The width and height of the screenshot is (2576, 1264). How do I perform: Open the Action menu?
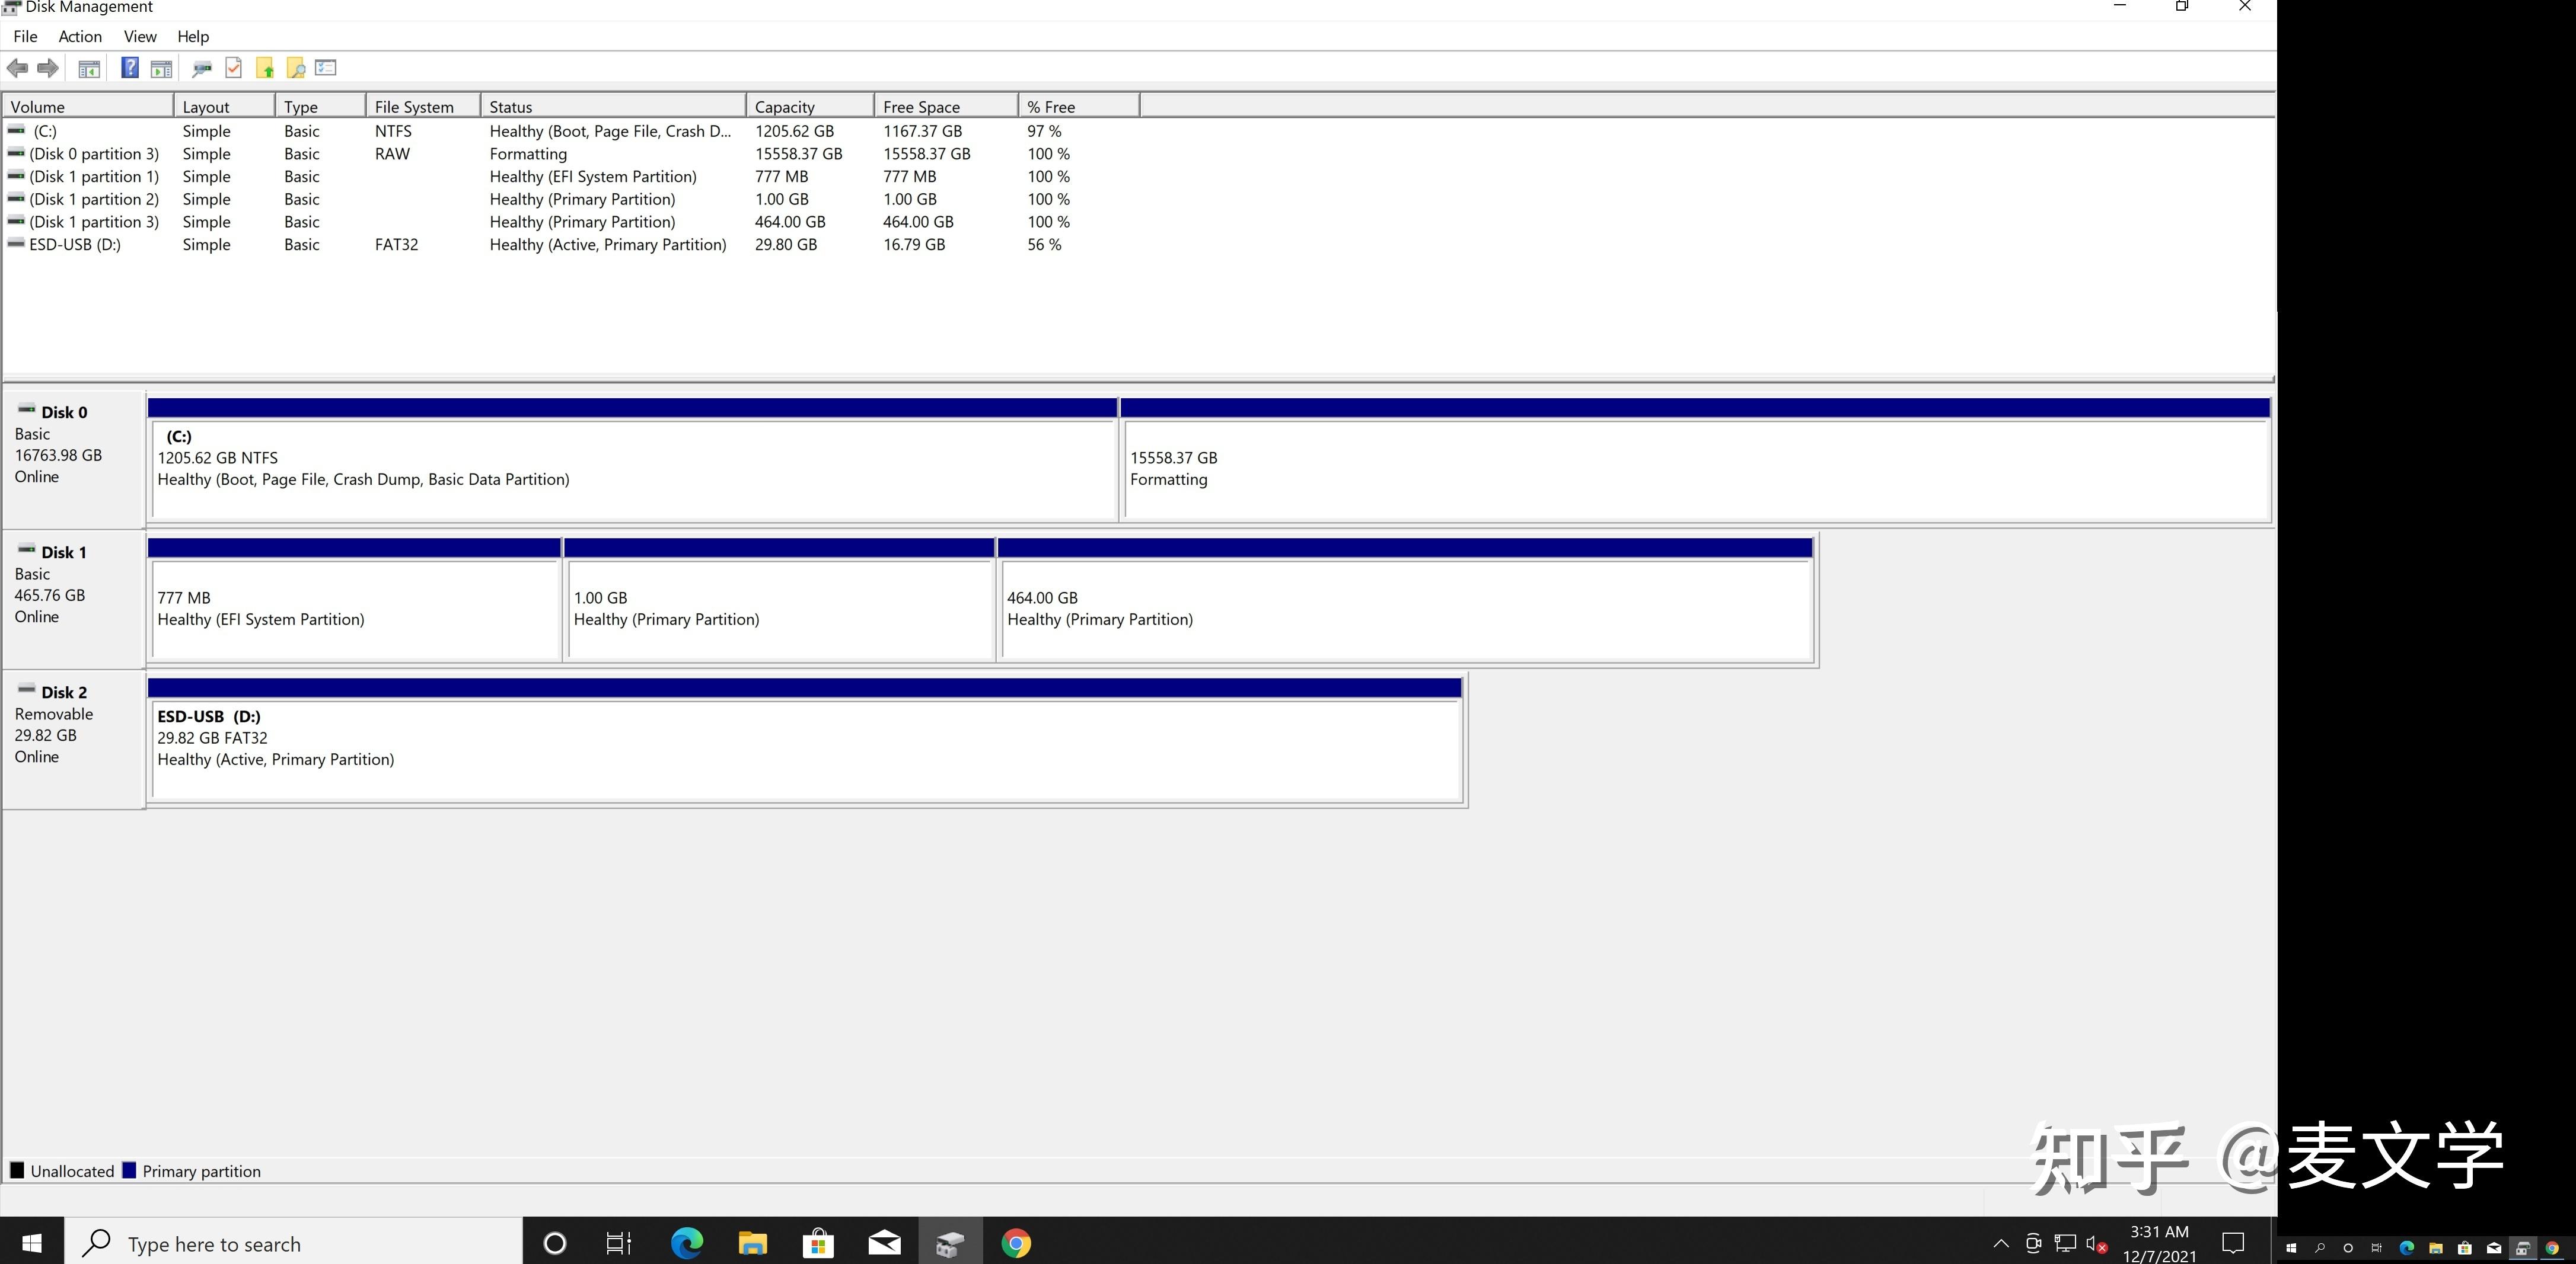coord(80,37)
